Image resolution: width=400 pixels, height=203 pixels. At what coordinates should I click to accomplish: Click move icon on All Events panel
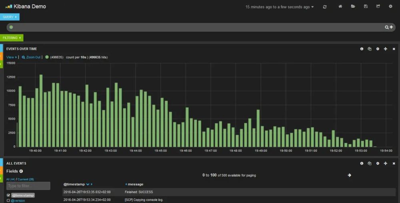pos(386,163)
